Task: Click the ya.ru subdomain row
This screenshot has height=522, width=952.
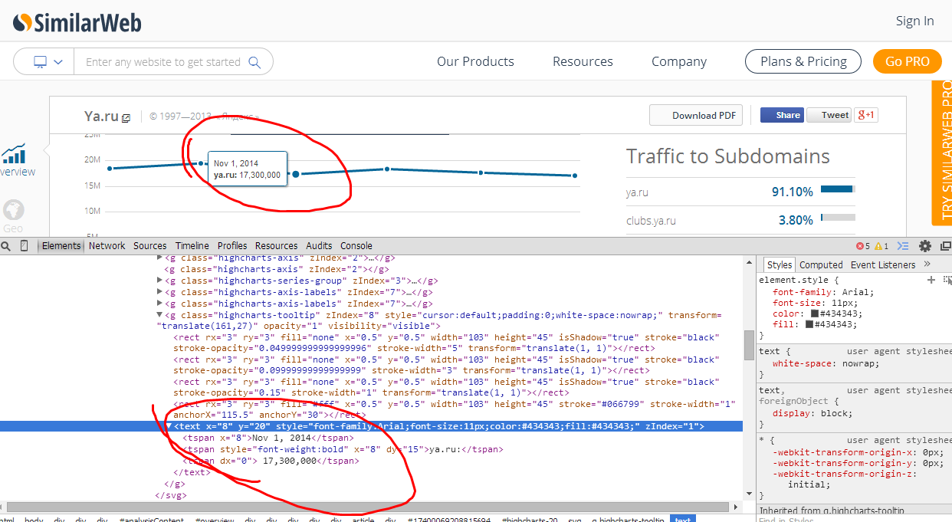Action: pyautogui.click(x=740, y=192)
